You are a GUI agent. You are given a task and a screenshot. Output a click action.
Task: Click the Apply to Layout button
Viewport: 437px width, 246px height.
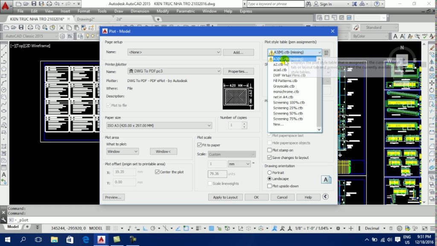(x=225, y=197)
